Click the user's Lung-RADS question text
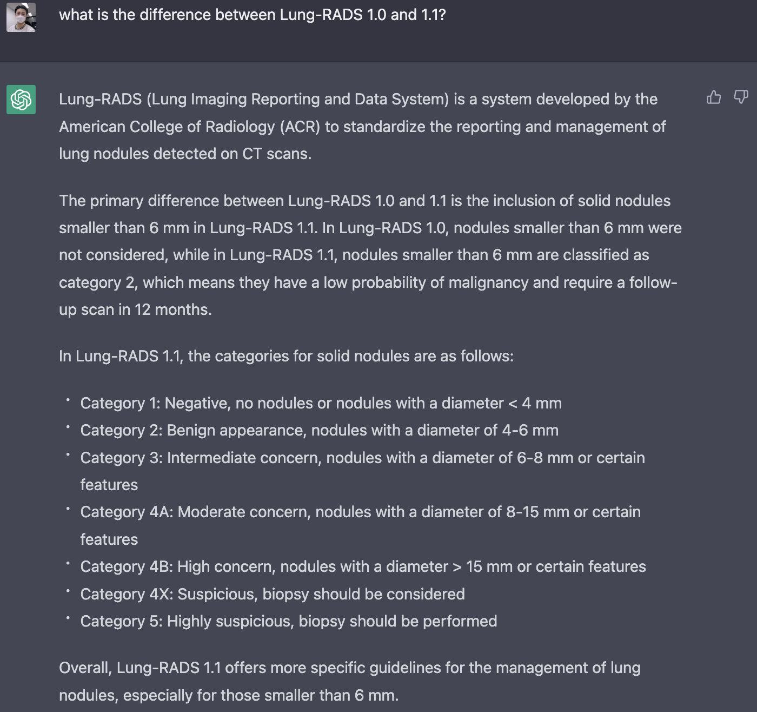The image size is (757, 712). [x=252, y=15]
